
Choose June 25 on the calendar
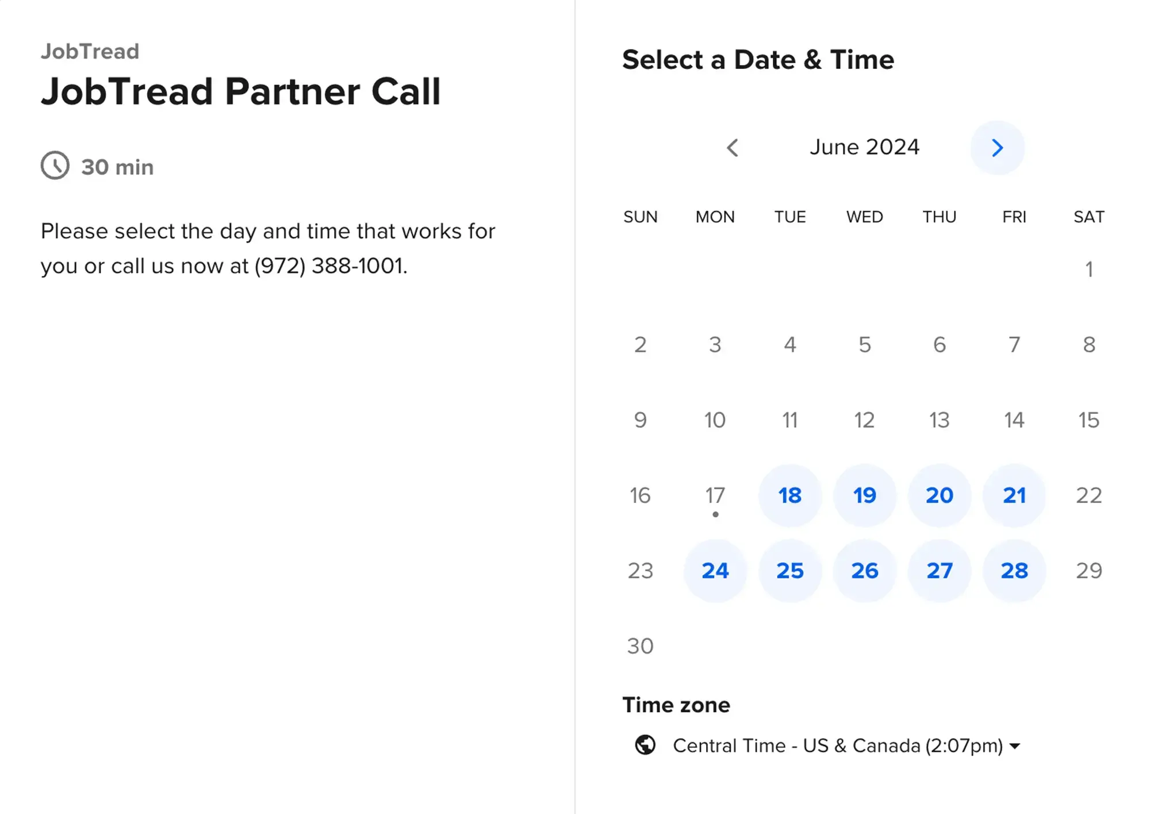(790, 571)
